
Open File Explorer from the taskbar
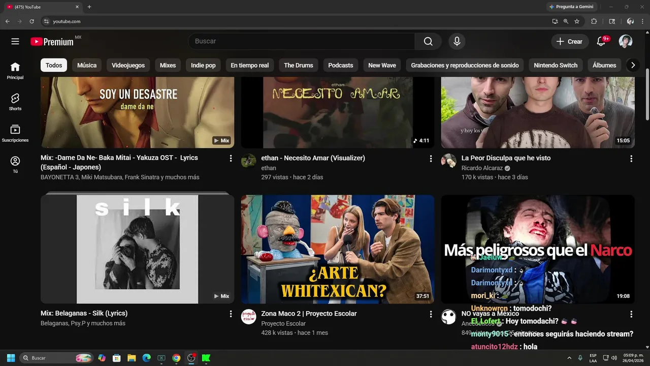[x=132, y=358]
